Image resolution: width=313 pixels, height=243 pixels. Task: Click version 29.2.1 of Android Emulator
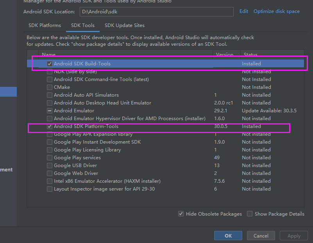coord(220,110)
